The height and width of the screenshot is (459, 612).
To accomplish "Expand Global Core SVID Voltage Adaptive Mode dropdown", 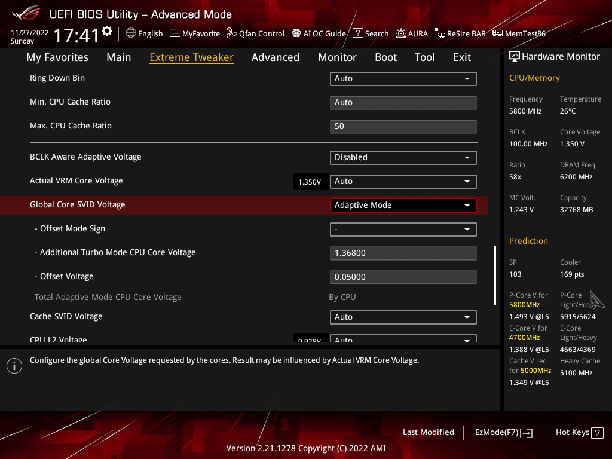I will click(403, 206).
